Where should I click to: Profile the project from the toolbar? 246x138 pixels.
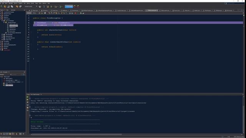[60, 7]
